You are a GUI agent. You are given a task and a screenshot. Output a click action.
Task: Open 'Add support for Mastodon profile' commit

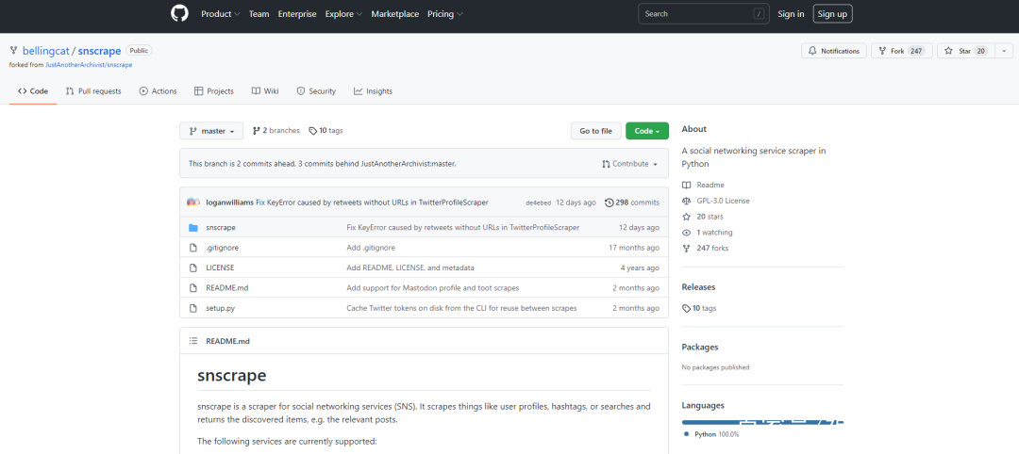[x=433, y=288]
